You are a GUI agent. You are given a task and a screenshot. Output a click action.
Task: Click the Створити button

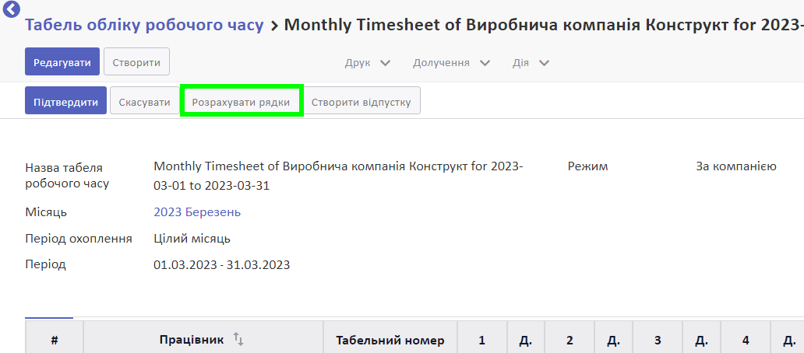[136, 62]
